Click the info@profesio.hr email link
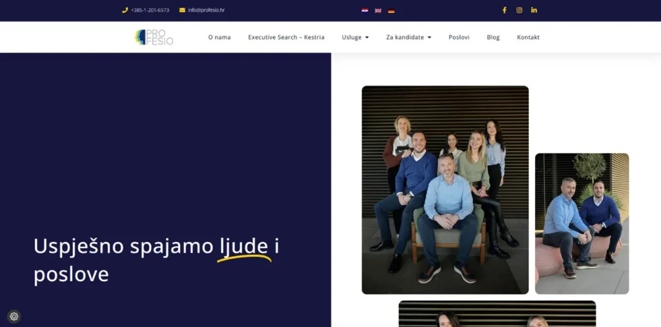The height and width of the screenshot is (327, 661). [x=207, y=10]
